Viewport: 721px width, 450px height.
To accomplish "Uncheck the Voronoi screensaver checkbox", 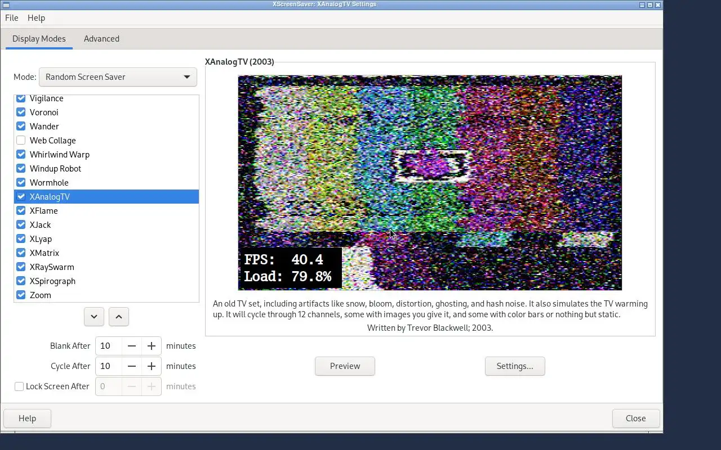I will click(21, 112).
